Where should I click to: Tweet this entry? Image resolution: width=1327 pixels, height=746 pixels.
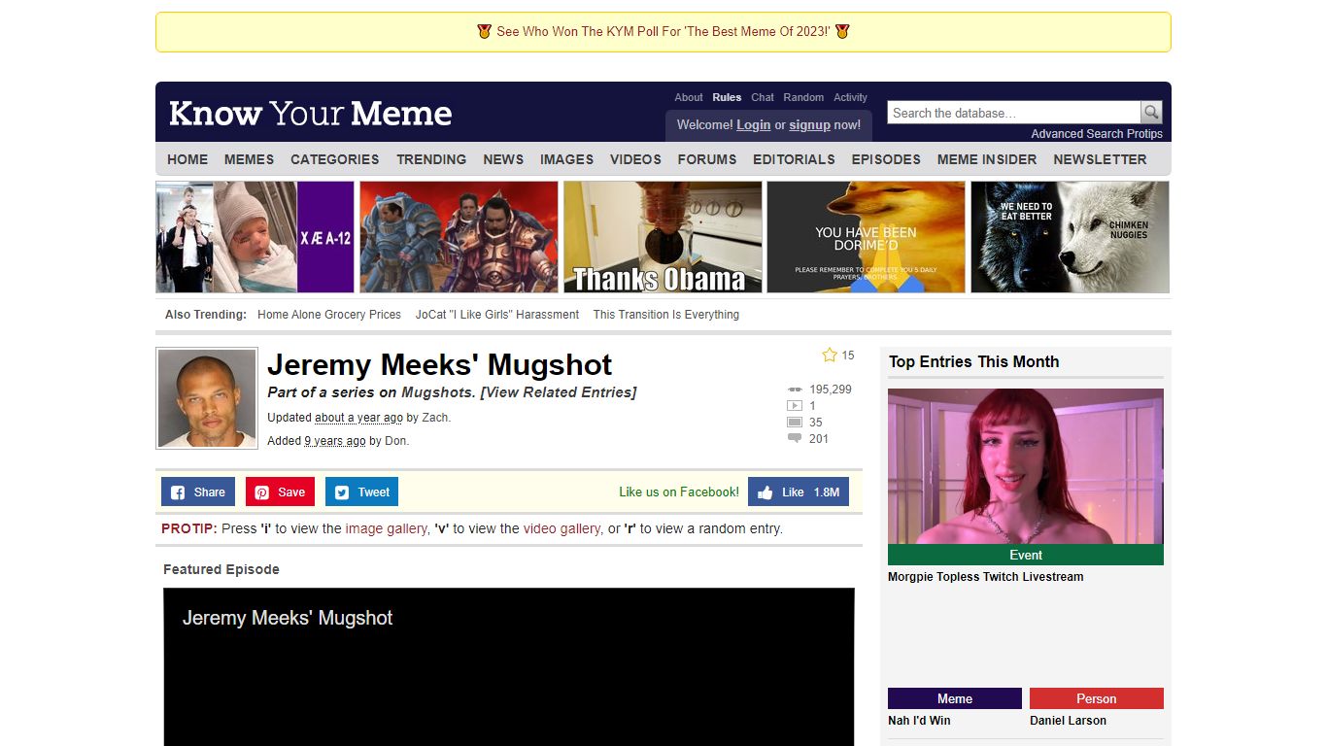[361, 492]
